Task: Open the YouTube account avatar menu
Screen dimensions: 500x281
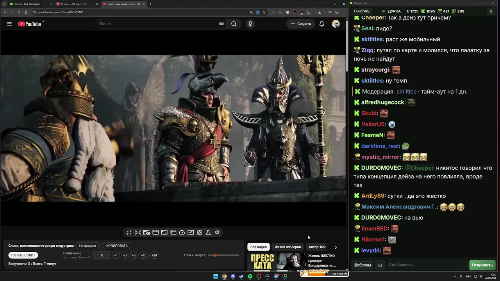Action: tap(336, 24)
